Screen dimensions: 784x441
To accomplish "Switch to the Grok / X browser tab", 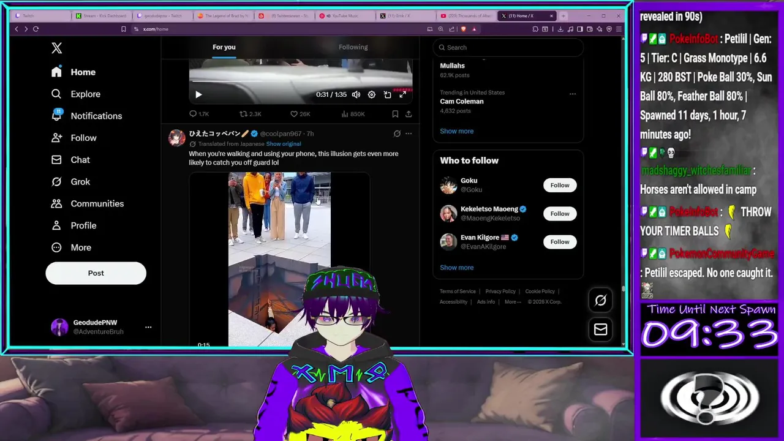I will pyautogui.click(x=406, y=16).
